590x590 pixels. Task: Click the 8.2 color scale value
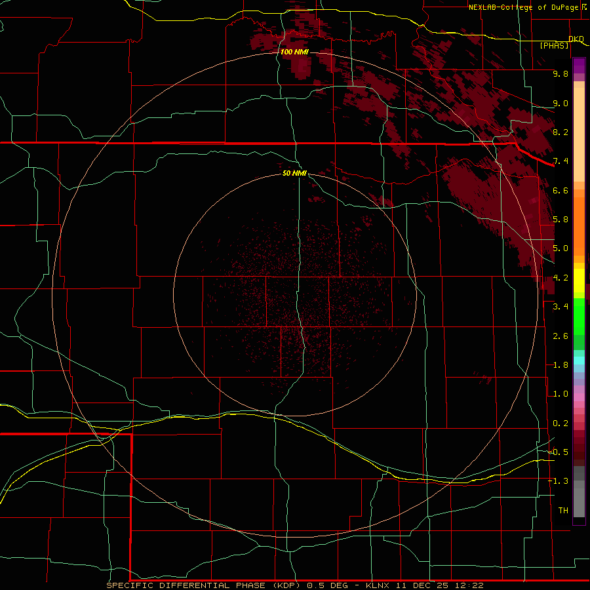[x=560, y=132]
